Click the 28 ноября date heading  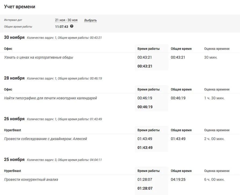tap(14, 78)
